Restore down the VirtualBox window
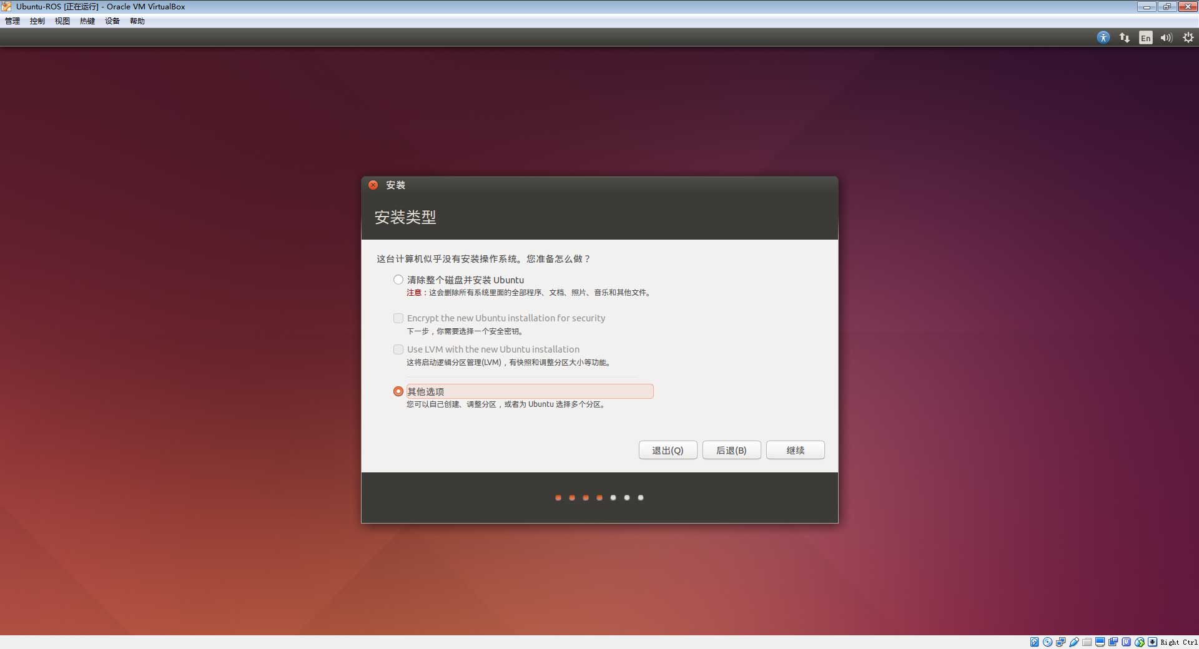 (x=1167, y=7)
